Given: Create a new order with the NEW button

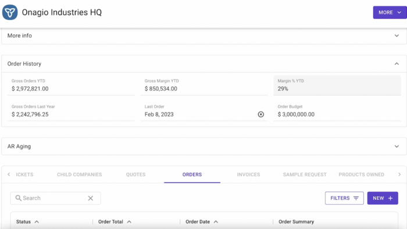Looking at the screenshot, I should [383, 198].
